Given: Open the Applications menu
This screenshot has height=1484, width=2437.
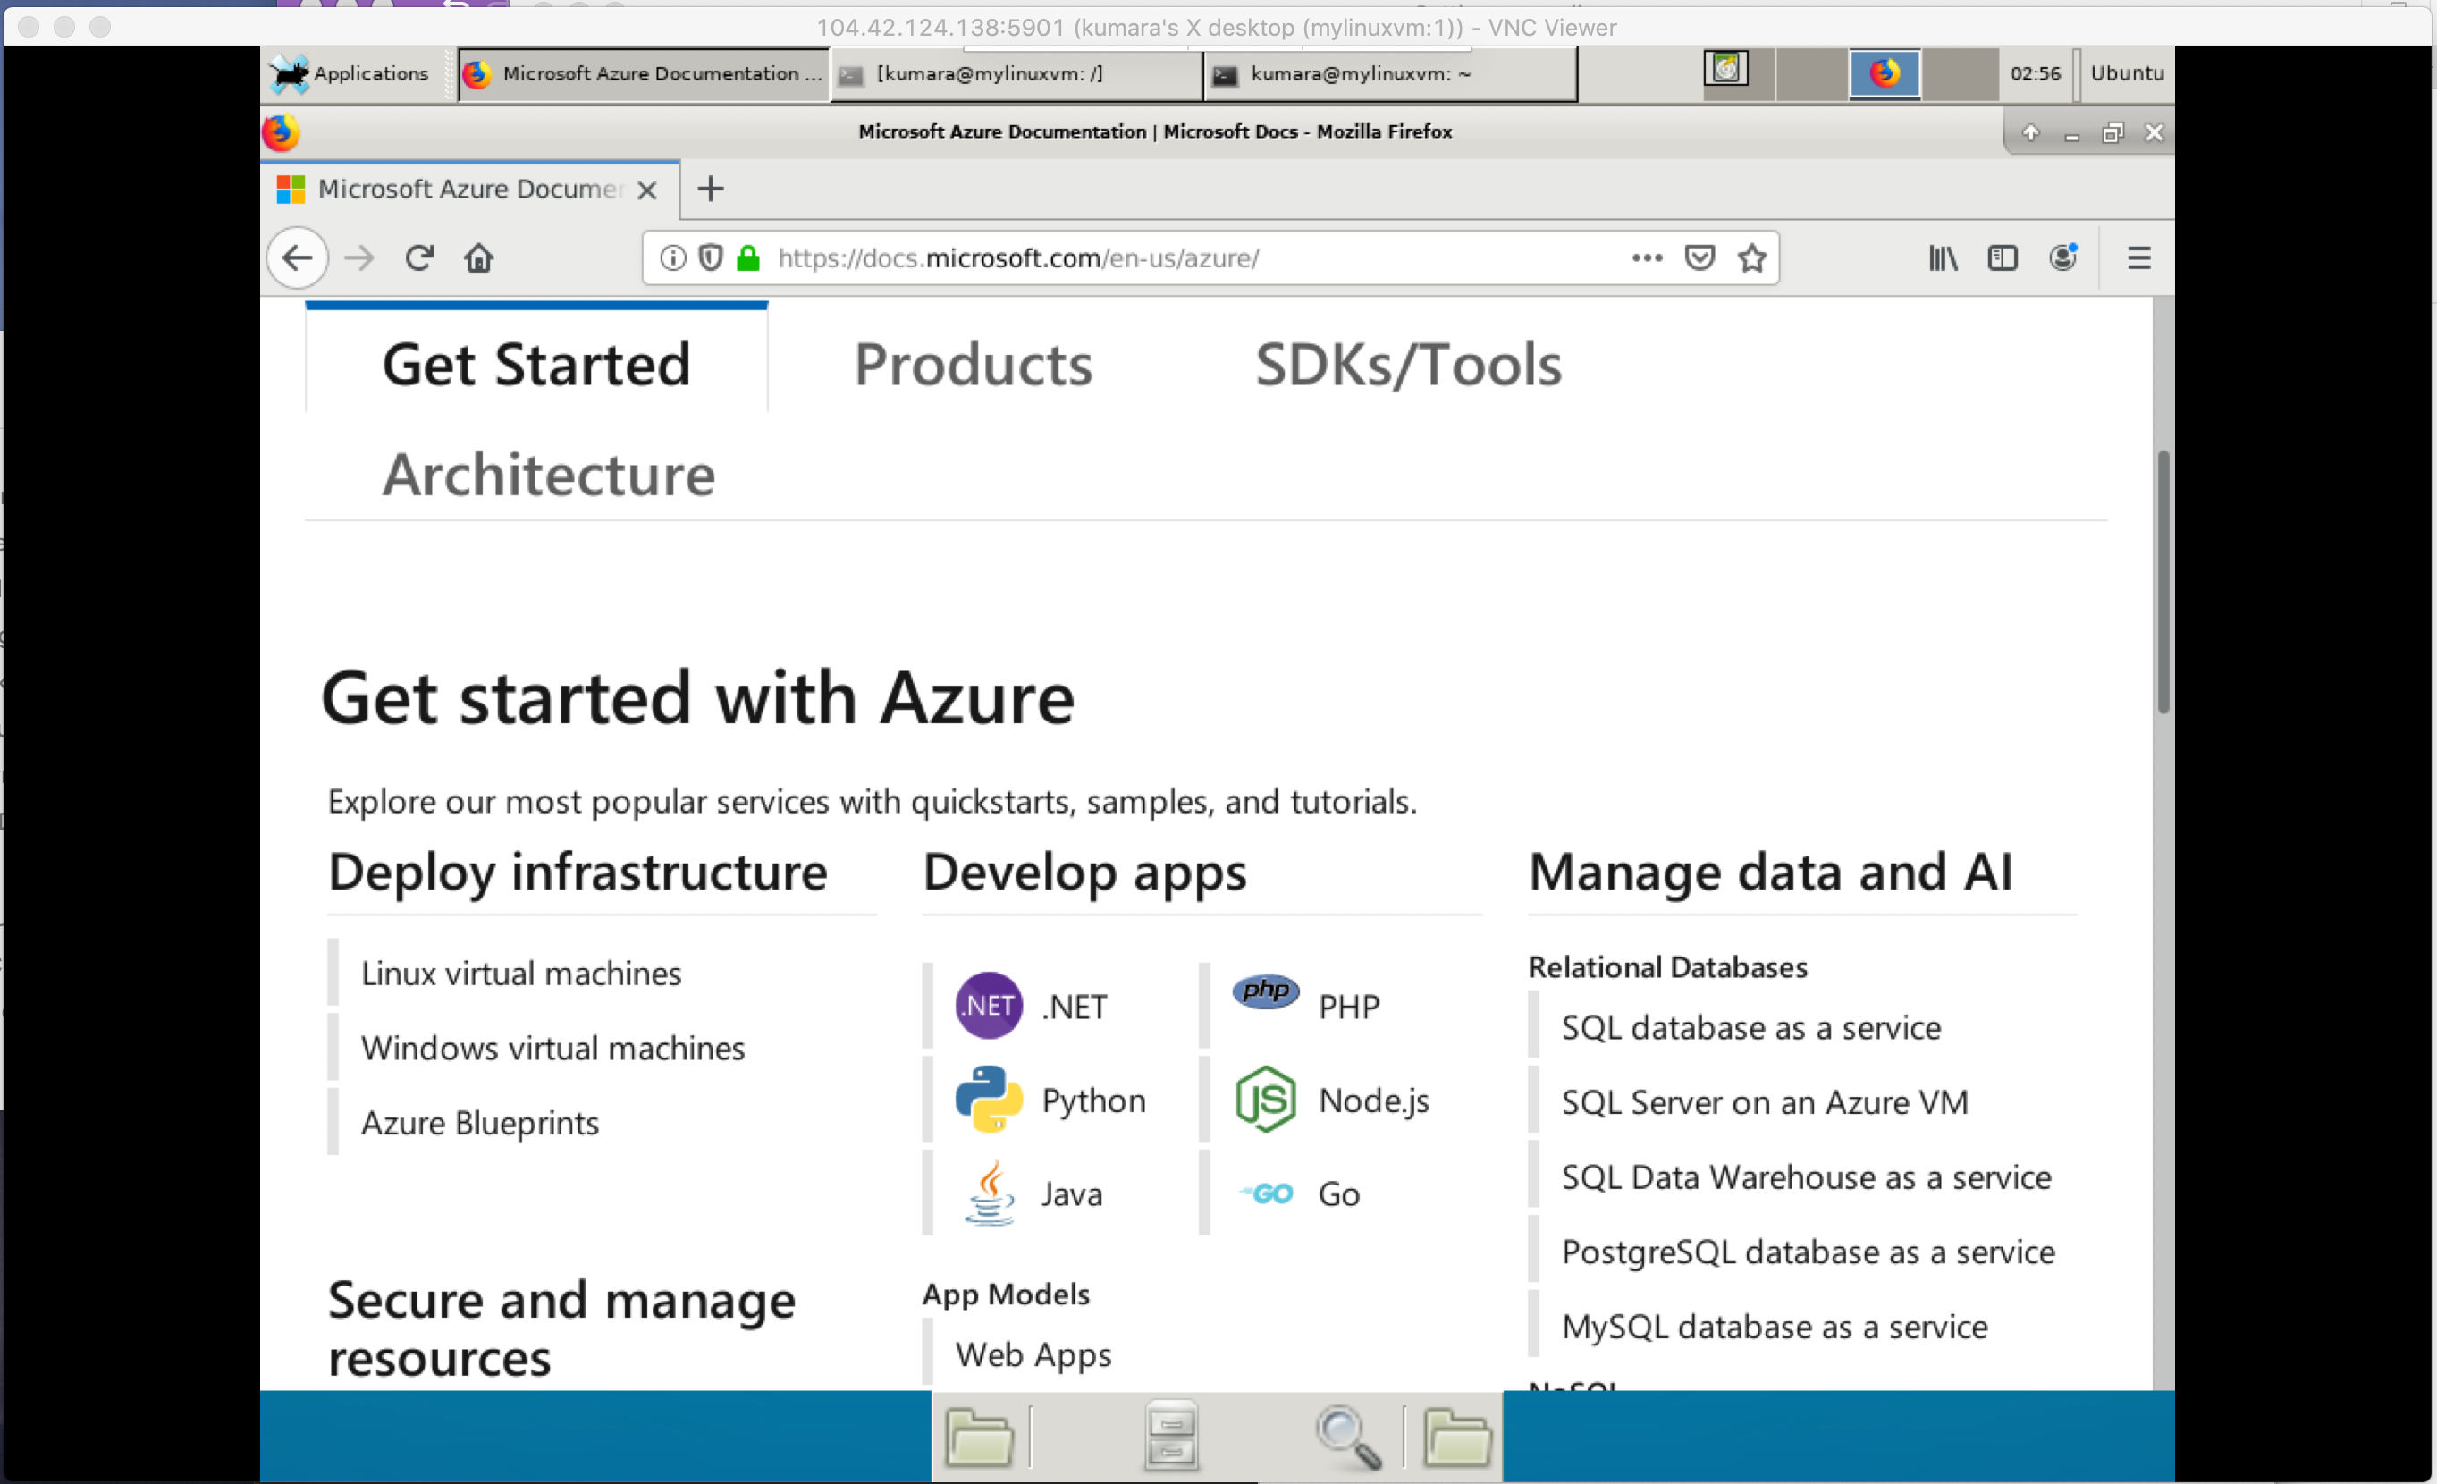Looking at the screenshot, I should [350, 74].
